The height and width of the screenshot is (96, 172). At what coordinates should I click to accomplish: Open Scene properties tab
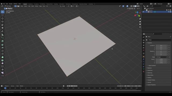[x=144, y=48]
